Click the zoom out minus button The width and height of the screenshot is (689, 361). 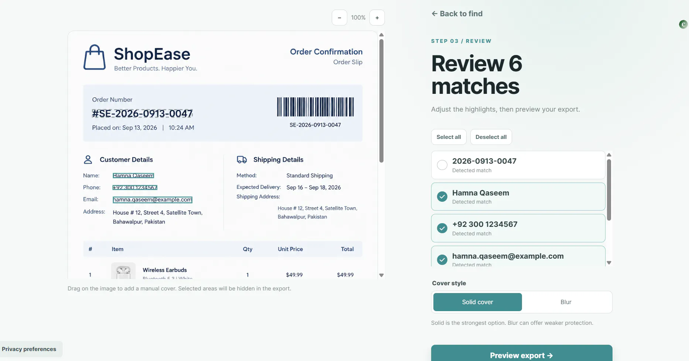click(339, 18)
